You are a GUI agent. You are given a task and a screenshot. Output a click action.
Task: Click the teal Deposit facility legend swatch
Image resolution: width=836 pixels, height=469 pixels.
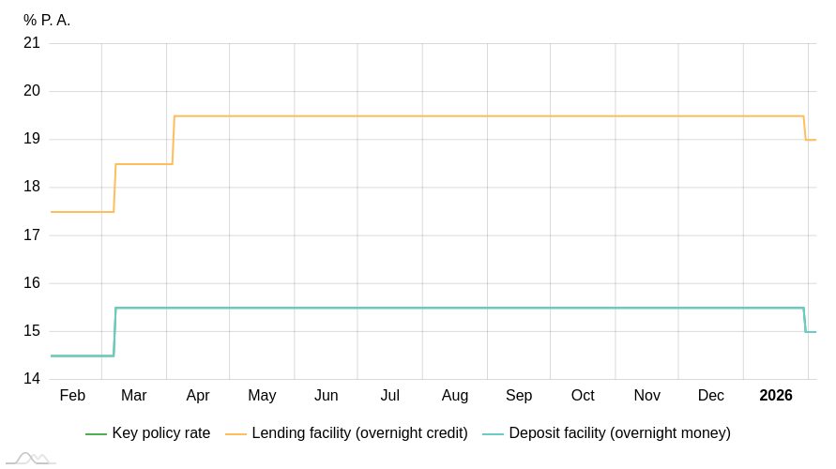point(493,434)
